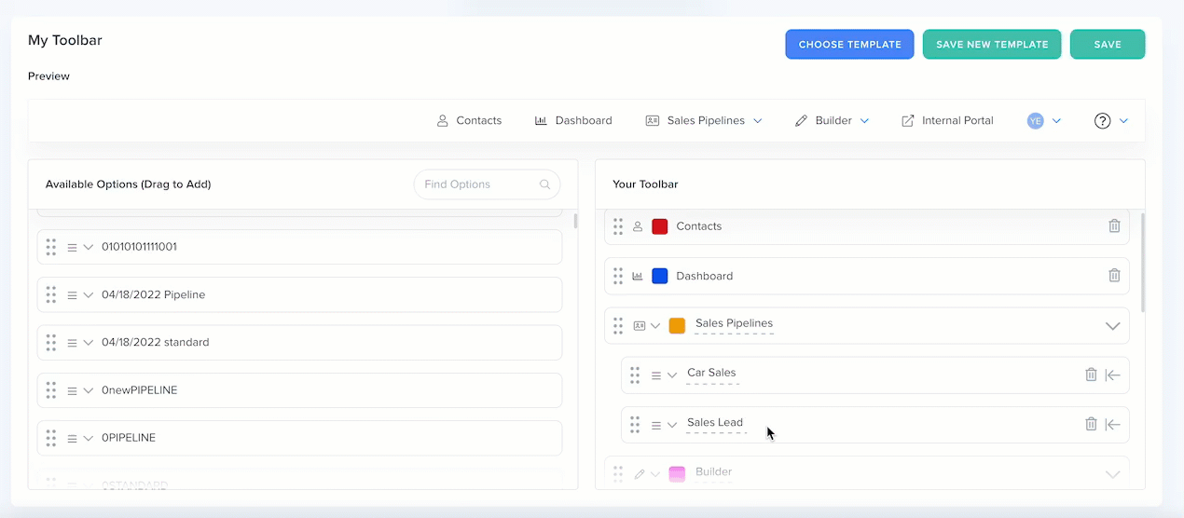The height and width of the screenshot is (518, 1184).
Task: Open Contacts in the preview toolbar
Action: pyautogui.click(x=470, y=121)
